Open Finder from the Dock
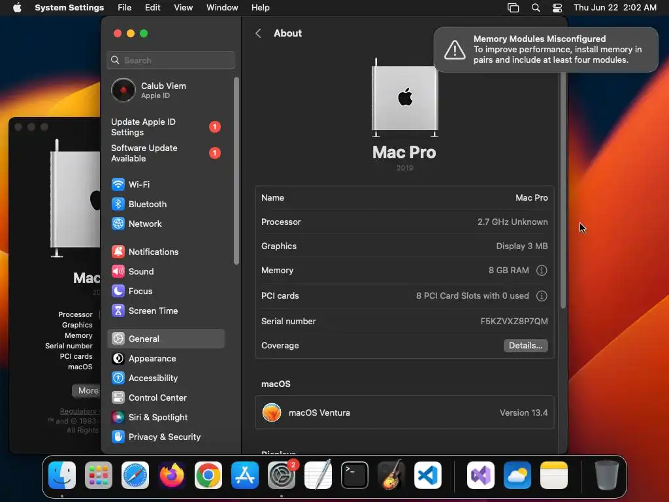Screen dimensions: 669x502 tap(62, 475)
